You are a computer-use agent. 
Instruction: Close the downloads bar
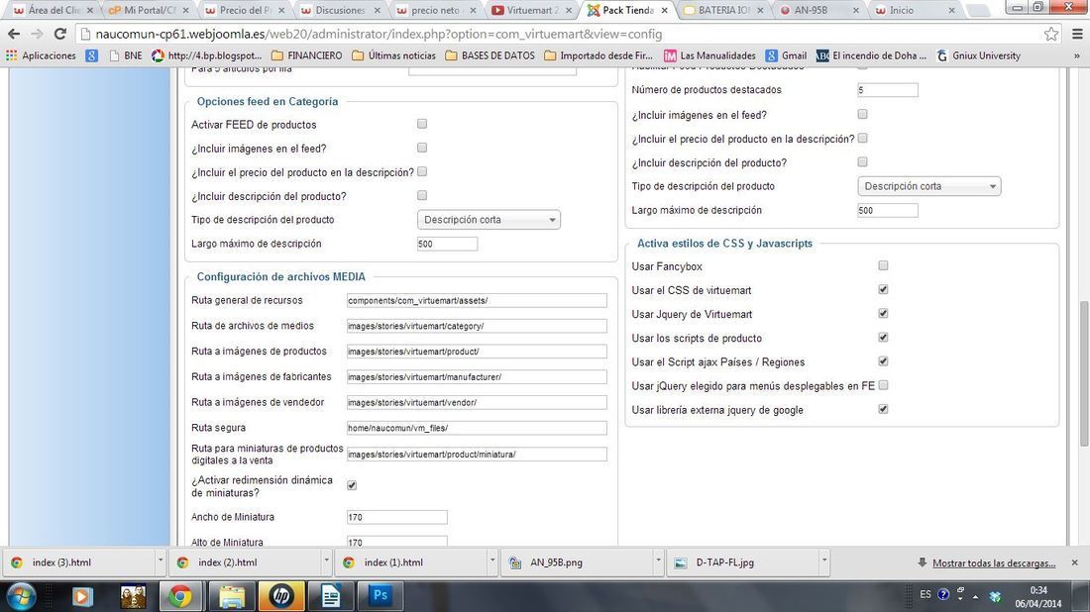(x=1075, y=562)
